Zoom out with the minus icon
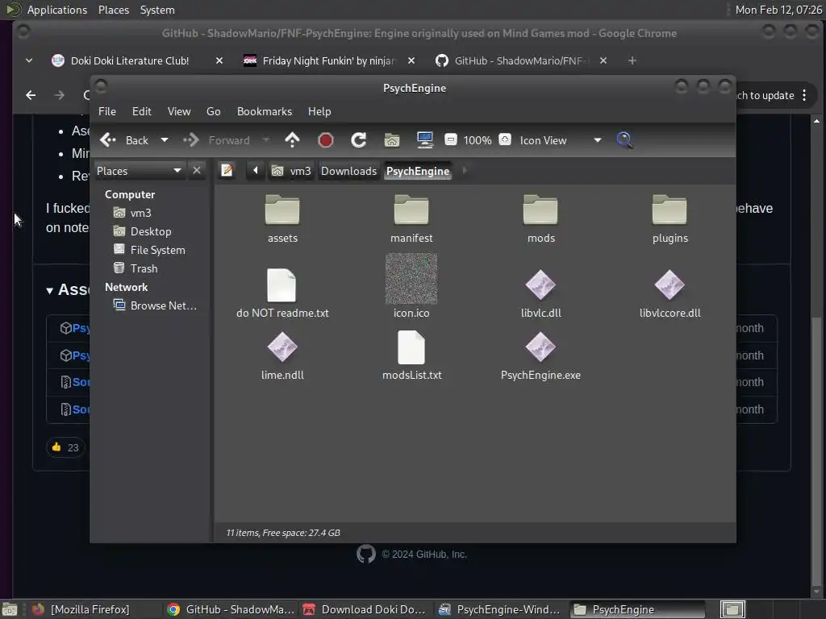826x619 pixels. pyautogui.click(x=450, y=139)
